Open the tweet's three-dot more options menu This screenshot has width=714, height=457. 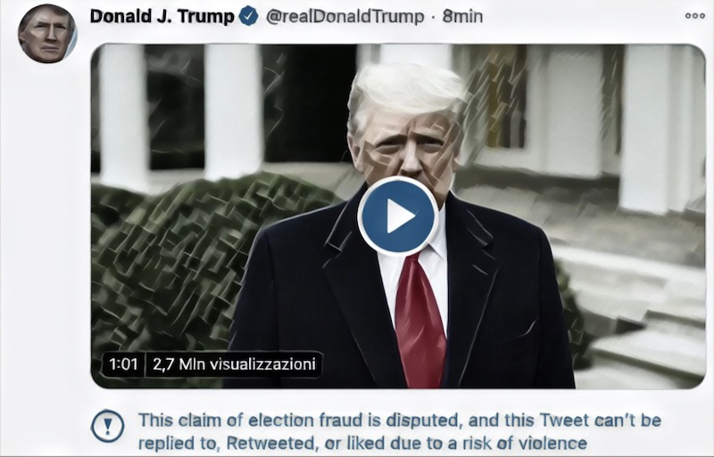coord(695,16)
